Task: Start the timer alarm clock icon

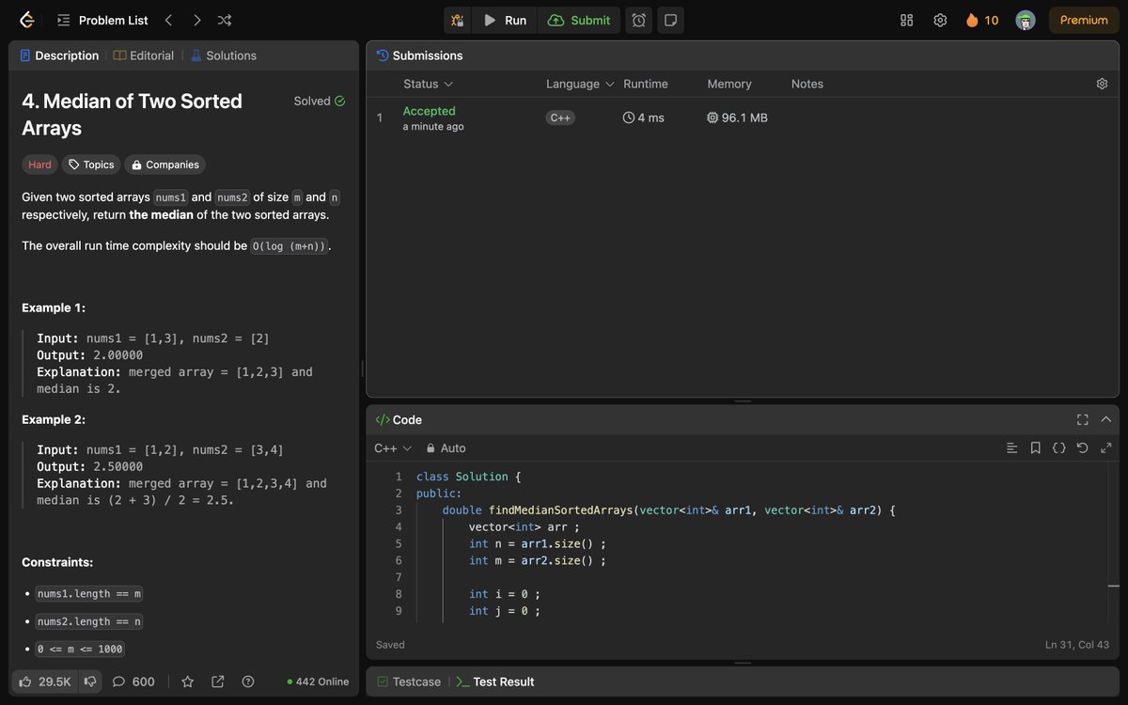Action: coord(638,20)
